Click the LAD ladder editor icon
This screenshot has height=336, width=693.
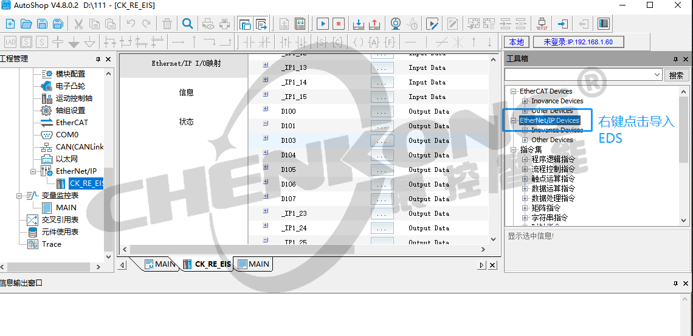pos(10,42)
